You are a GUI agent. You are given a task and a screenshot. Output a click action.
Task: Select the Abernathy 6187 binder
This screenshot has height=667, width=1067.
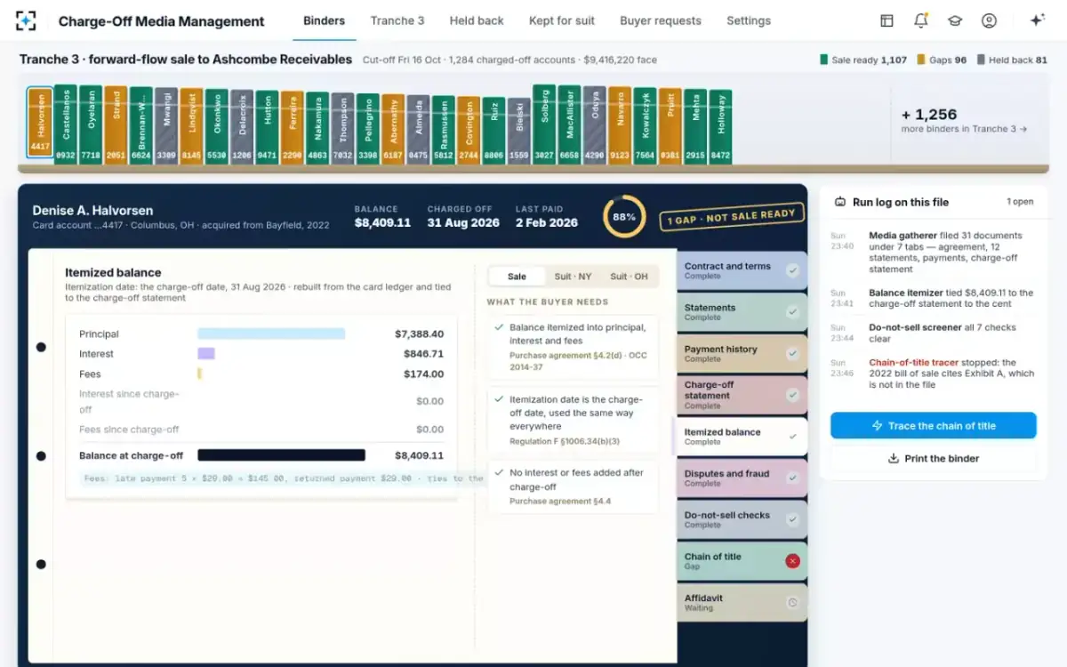pos(393,128)
